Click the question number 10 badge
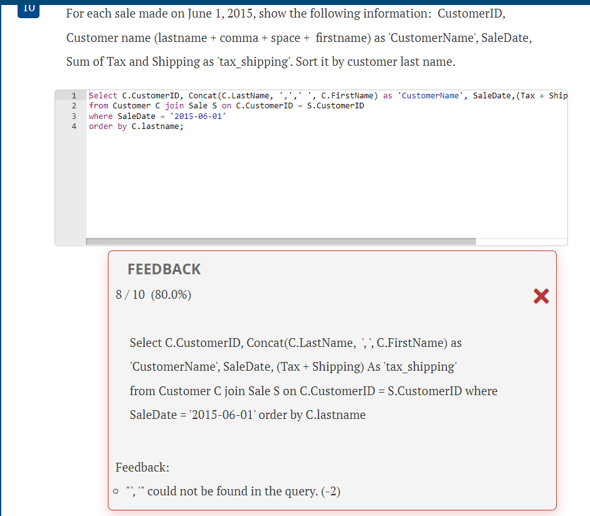590x516 pixels. (x=28, y=8)
